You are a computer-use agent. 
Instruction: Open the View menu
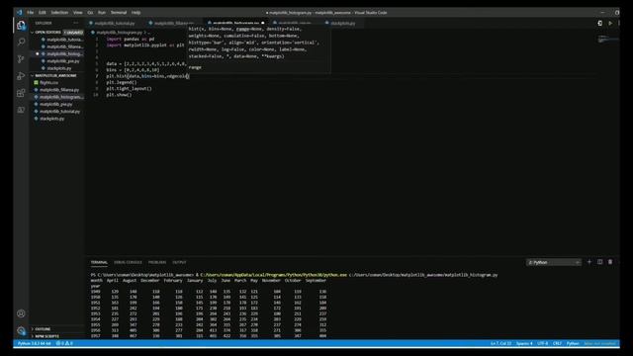[x=77, y=13]
